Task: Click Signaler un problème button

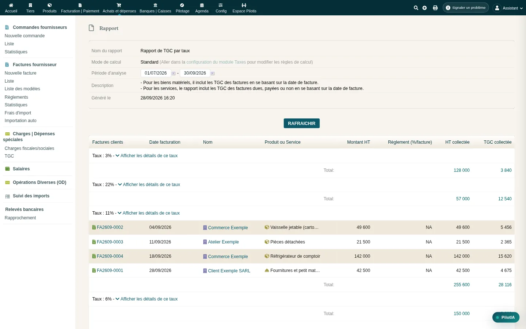Action: pos(466,8)
